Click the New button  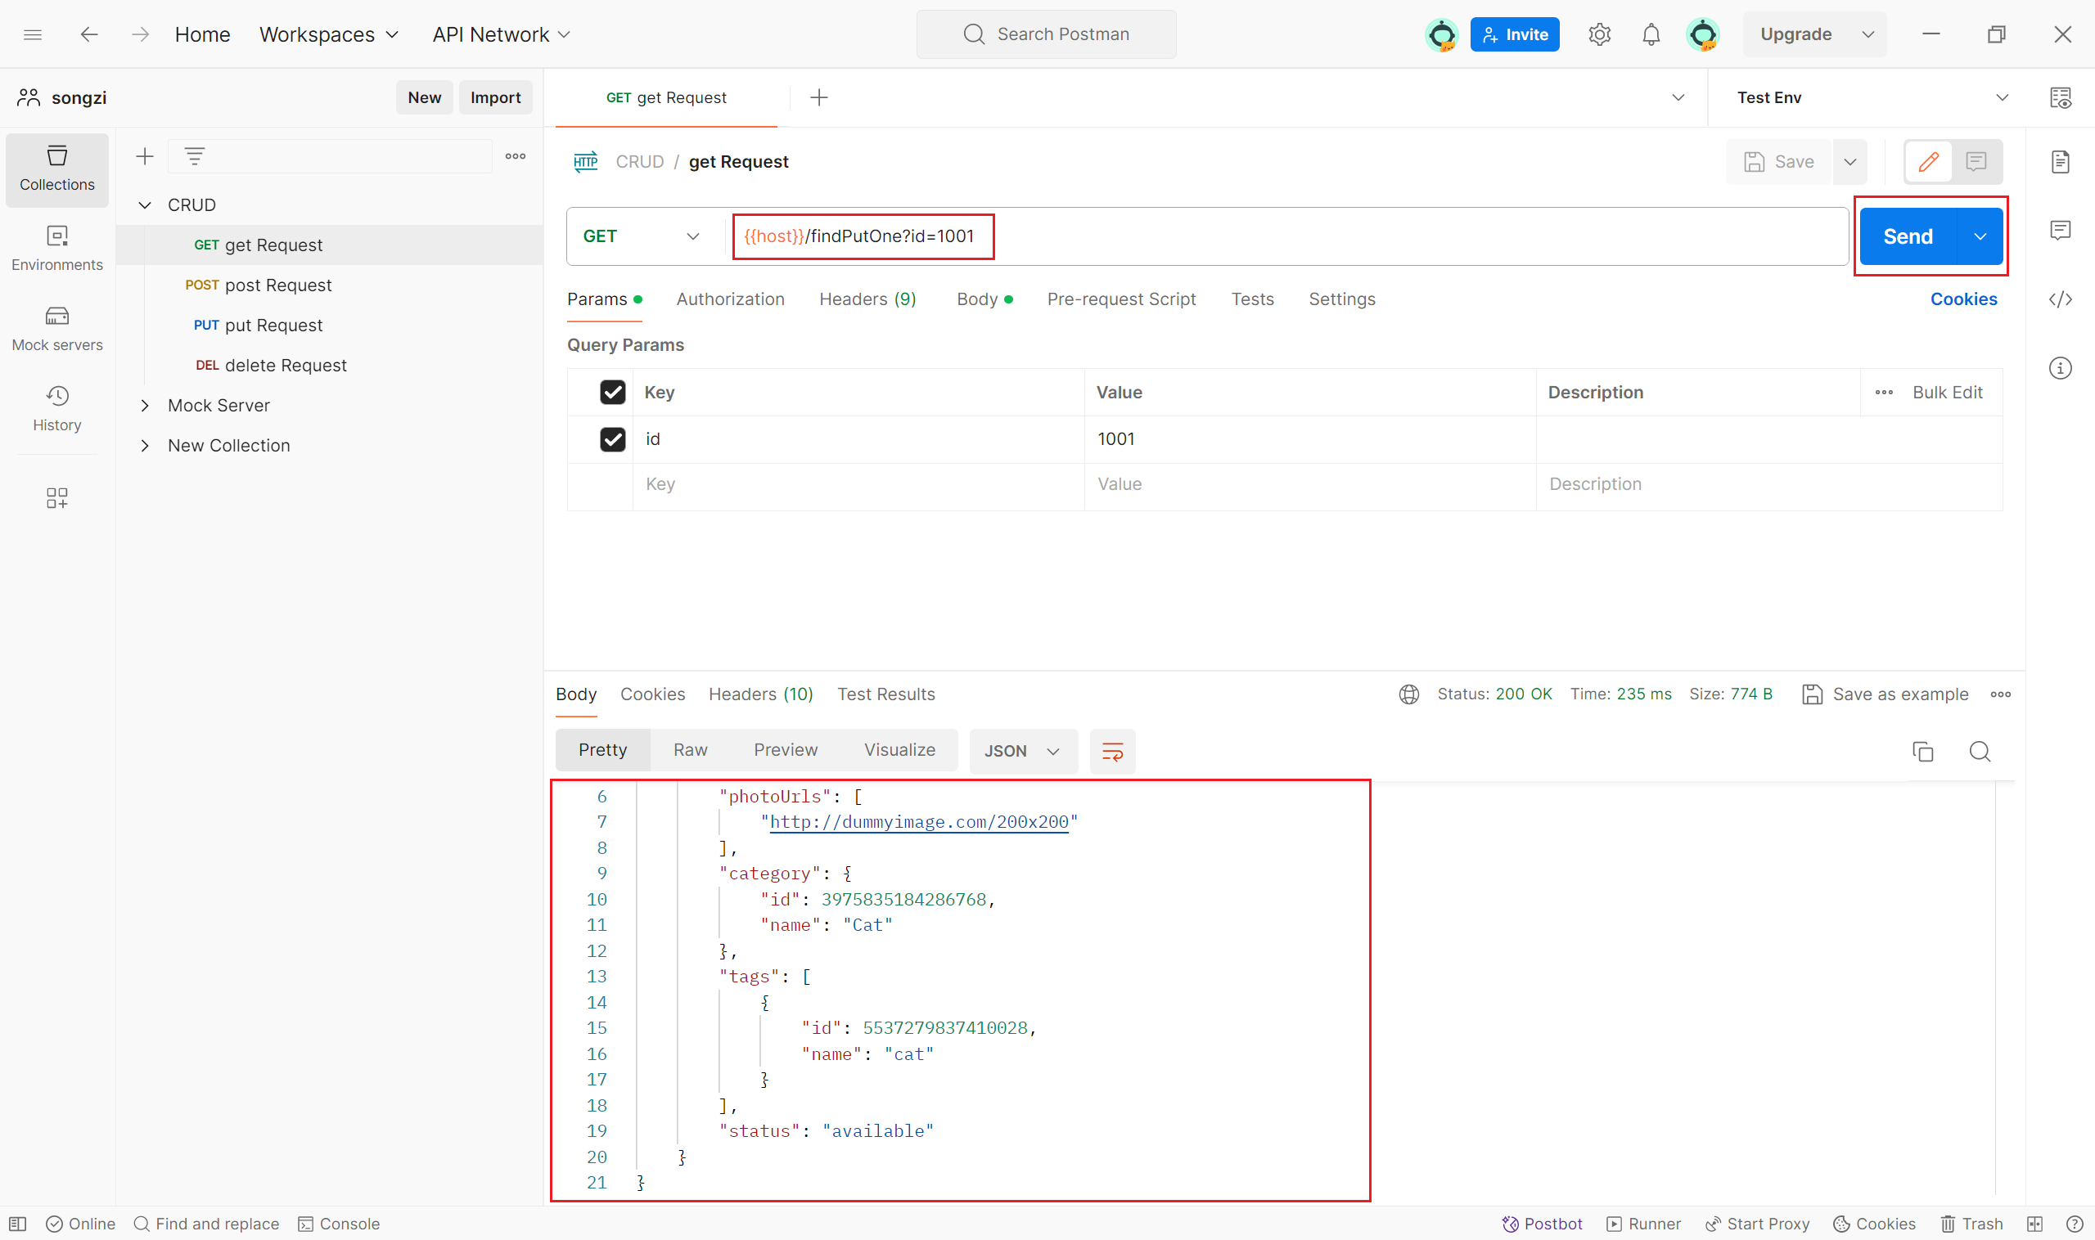click(x=424, y=98)
